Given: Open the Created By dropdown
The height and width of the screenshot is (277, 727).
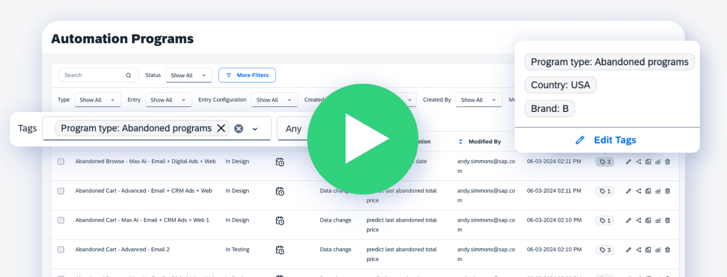Looking at the screenshot, I should coord(478,100).
